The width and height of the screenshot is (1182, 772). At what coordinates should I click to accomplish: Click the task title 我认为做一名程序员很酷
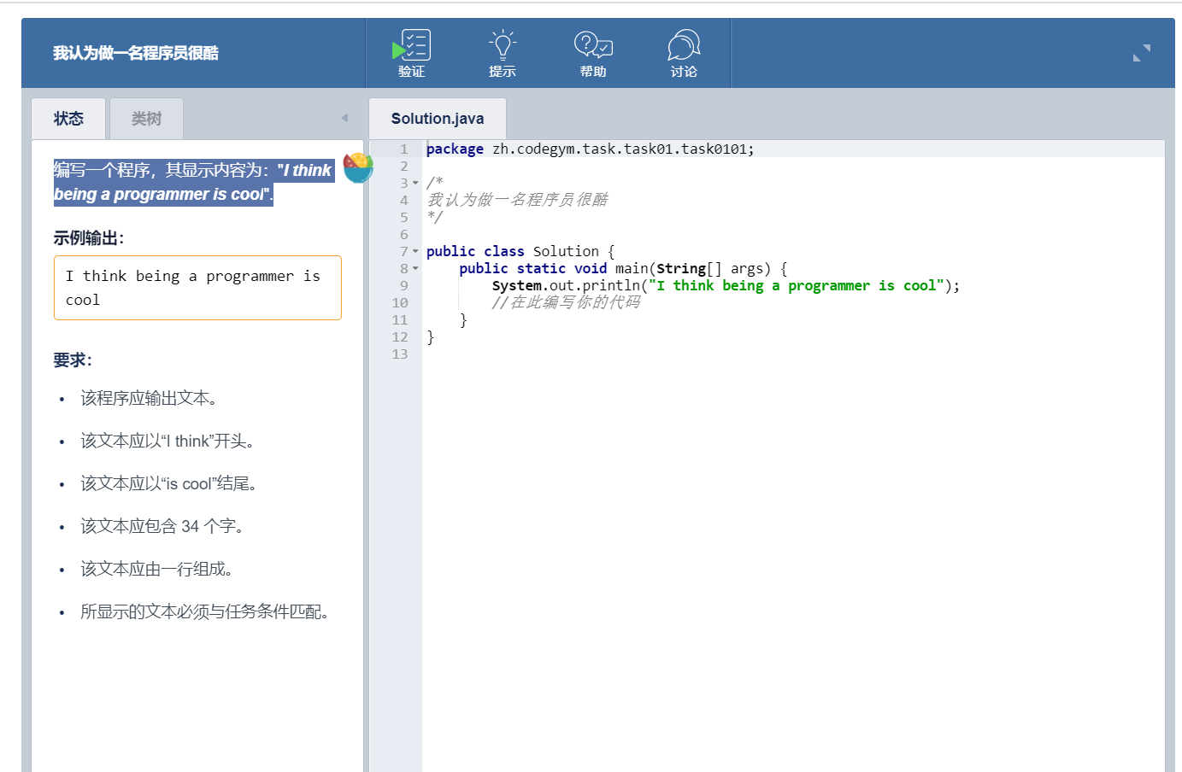coord(136,53)
